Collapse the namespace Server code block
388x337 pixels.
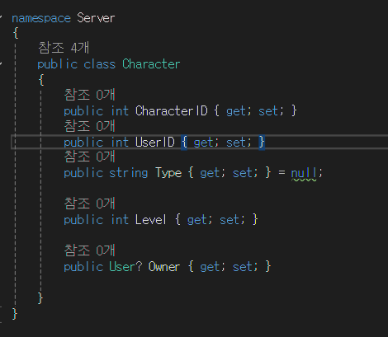(x=1, y=17)
